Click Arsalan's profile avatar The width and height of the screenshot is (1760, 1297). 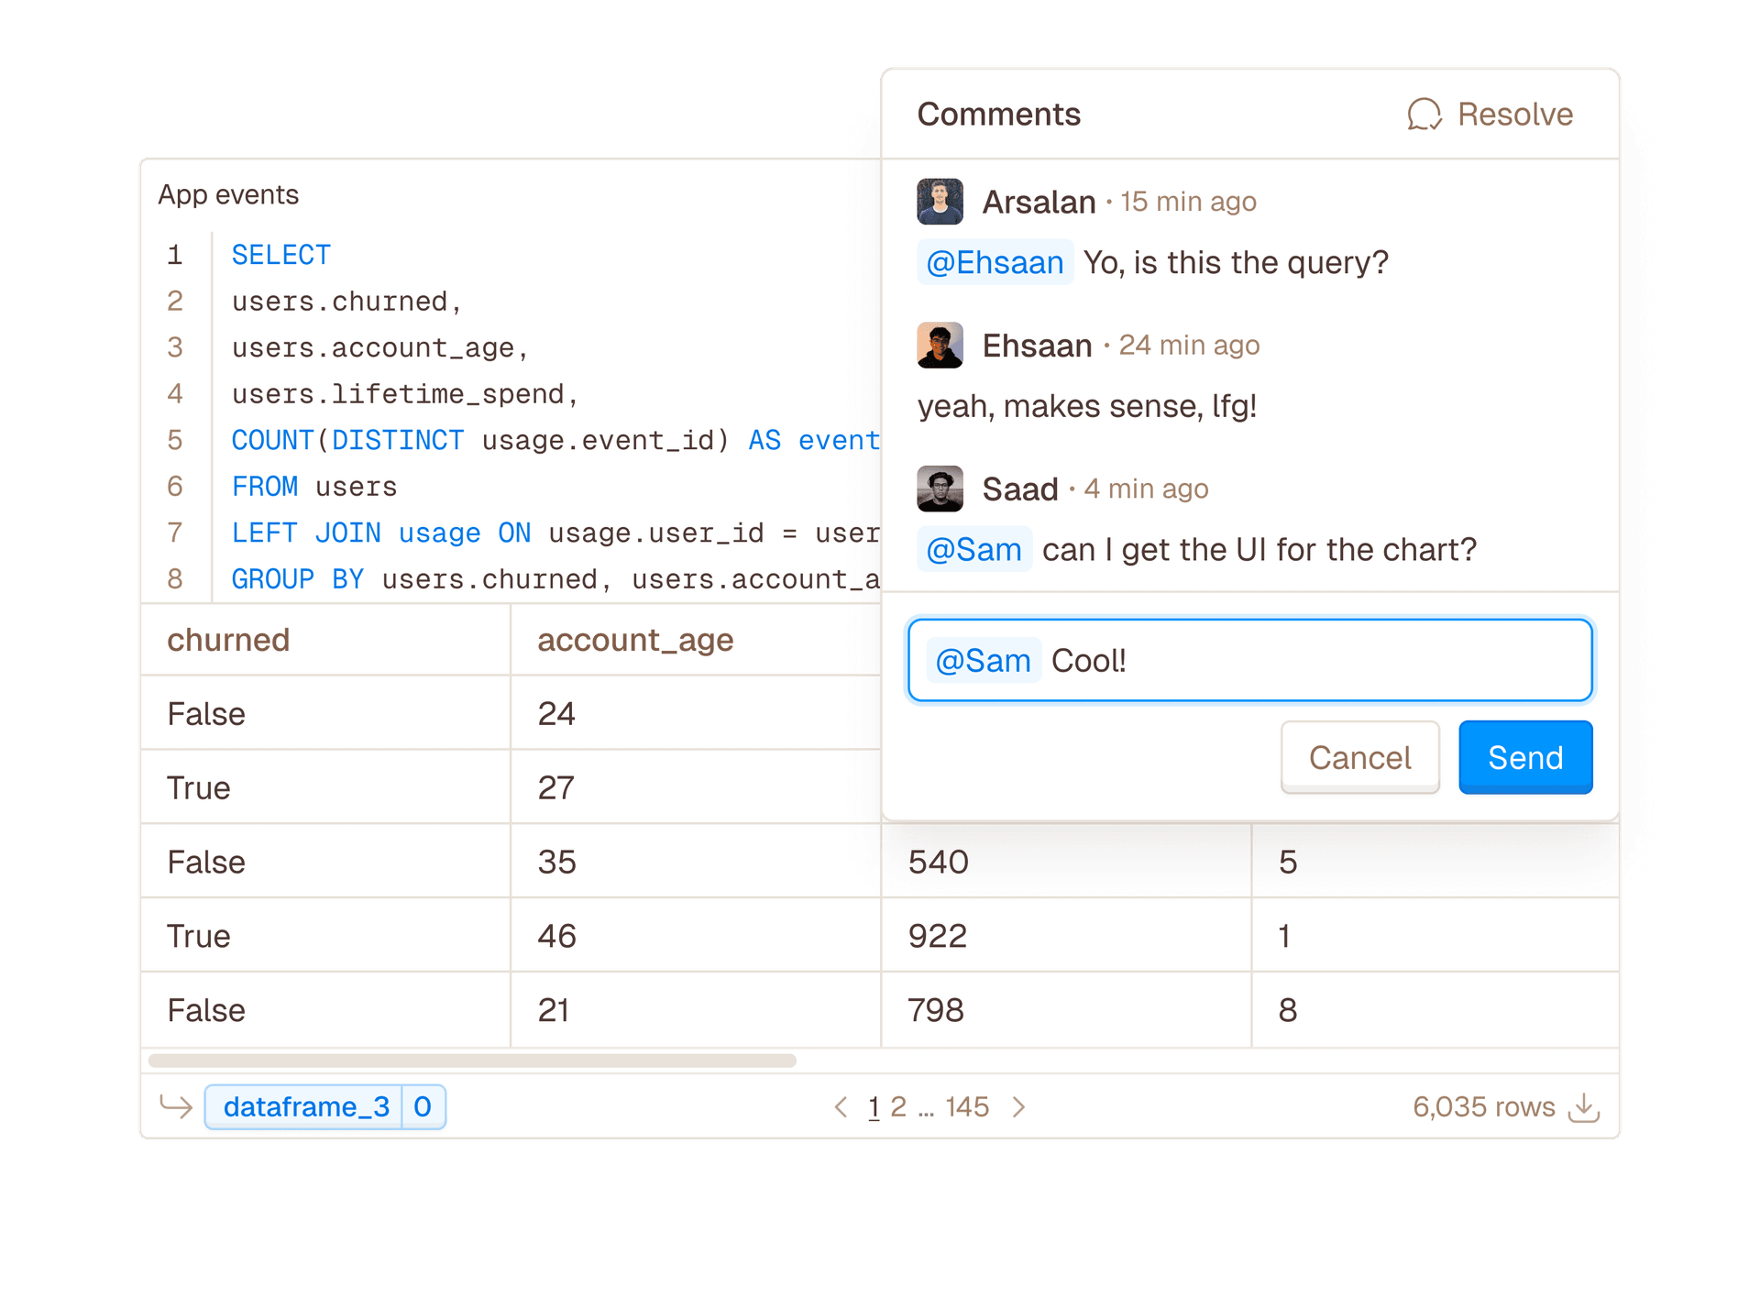(939, 201)
